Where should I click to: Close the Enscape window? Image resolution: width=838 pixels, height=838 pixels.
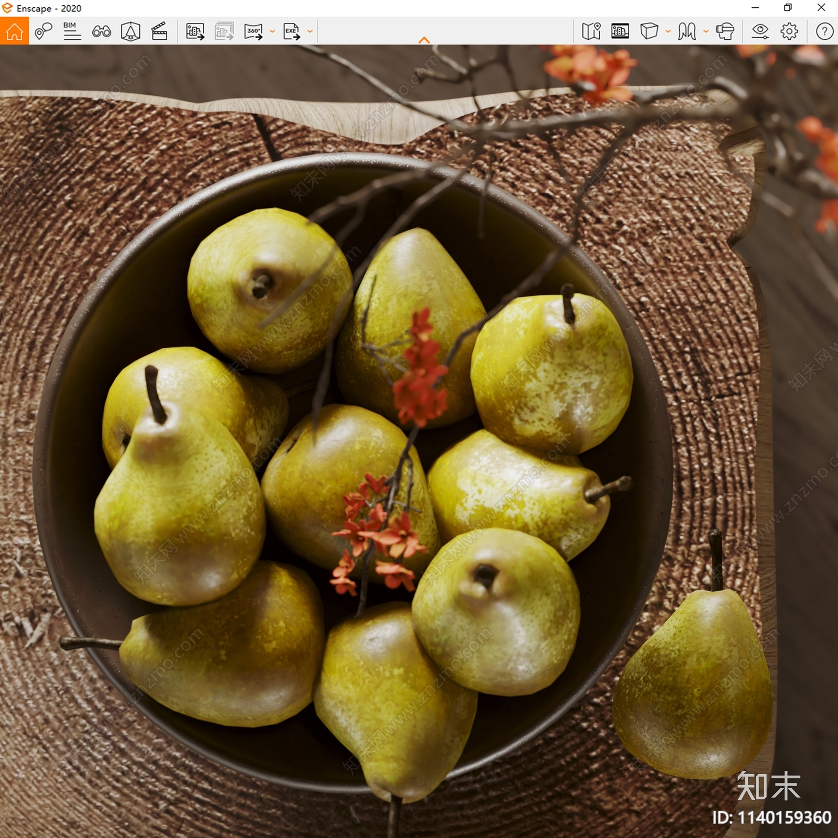coord(821,8)
